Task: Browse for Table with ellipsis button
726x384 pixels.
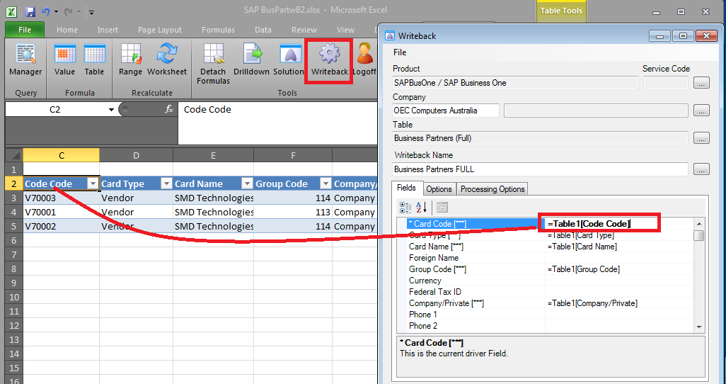Action: (701, 137)
